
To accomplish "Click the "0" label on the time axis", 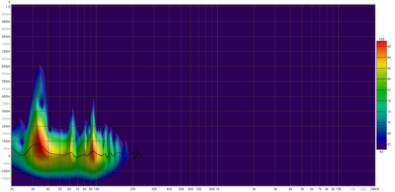I will [x=9, y=156].
